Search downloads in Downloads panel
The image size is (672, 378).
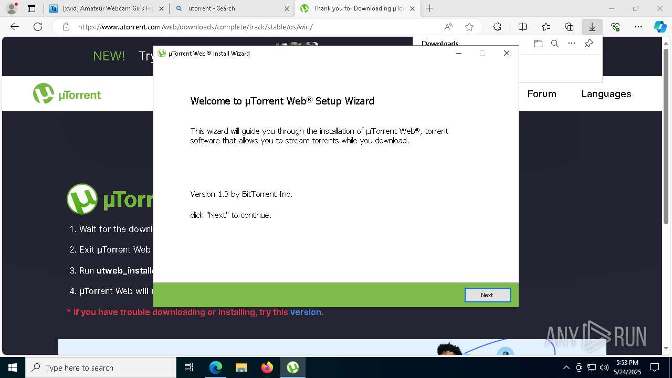click(x=554, y=44)
